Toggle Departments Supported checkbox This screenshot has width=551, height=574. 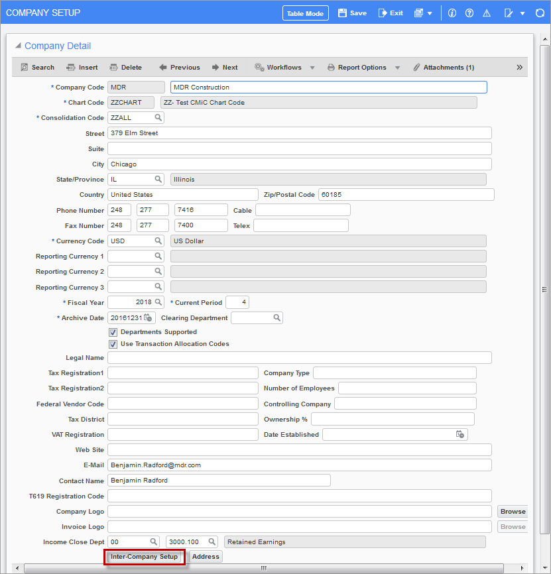pos(113,332)
